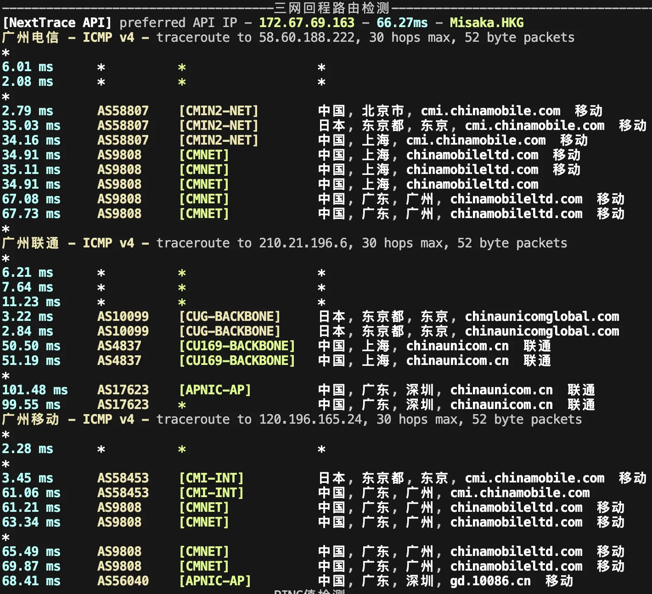Select chinaunicom.cn in the 51.19 ms row
This screenshot has width=652, height=594.
(458, 360)
